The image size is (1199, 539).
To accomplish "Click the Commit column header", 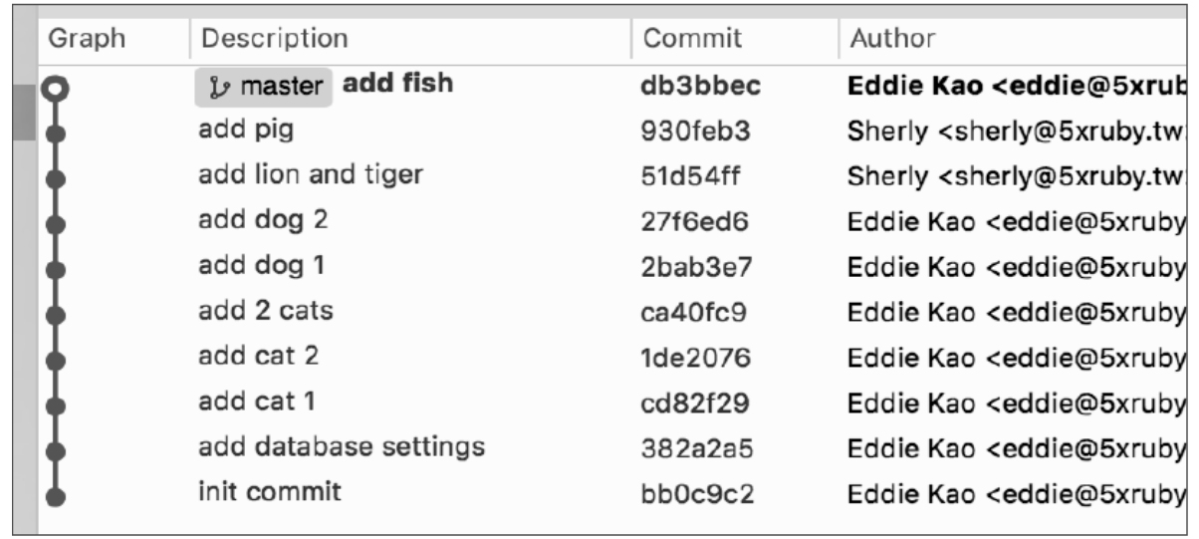I will pos(692,39).
